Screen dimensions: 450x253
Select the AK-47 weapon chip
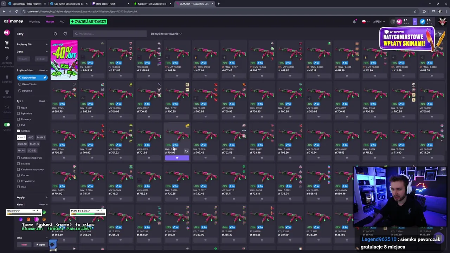[21, 137]
